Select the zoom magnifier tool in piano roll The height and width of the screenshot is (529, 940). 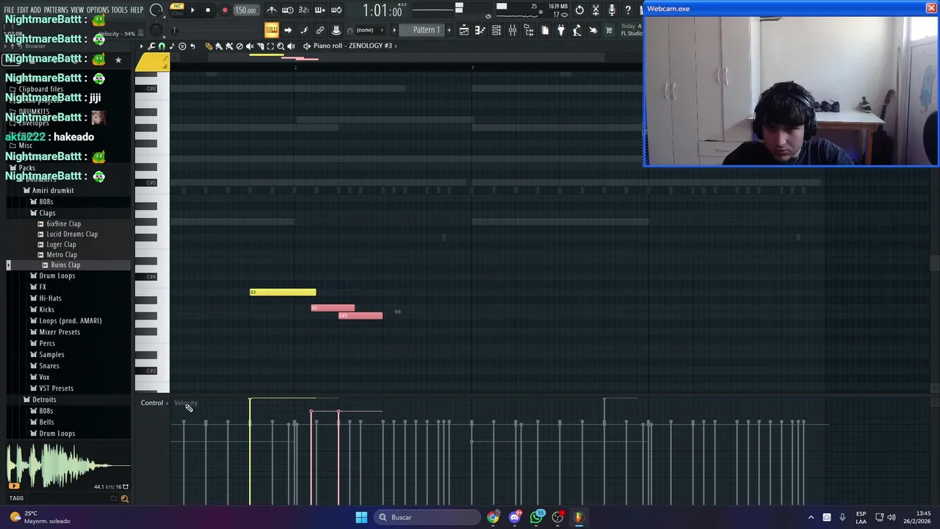[x=281, y=46]
